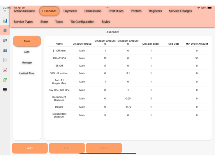Go to Service Types tab
The image size is (215, 161).
click(23, 22)
